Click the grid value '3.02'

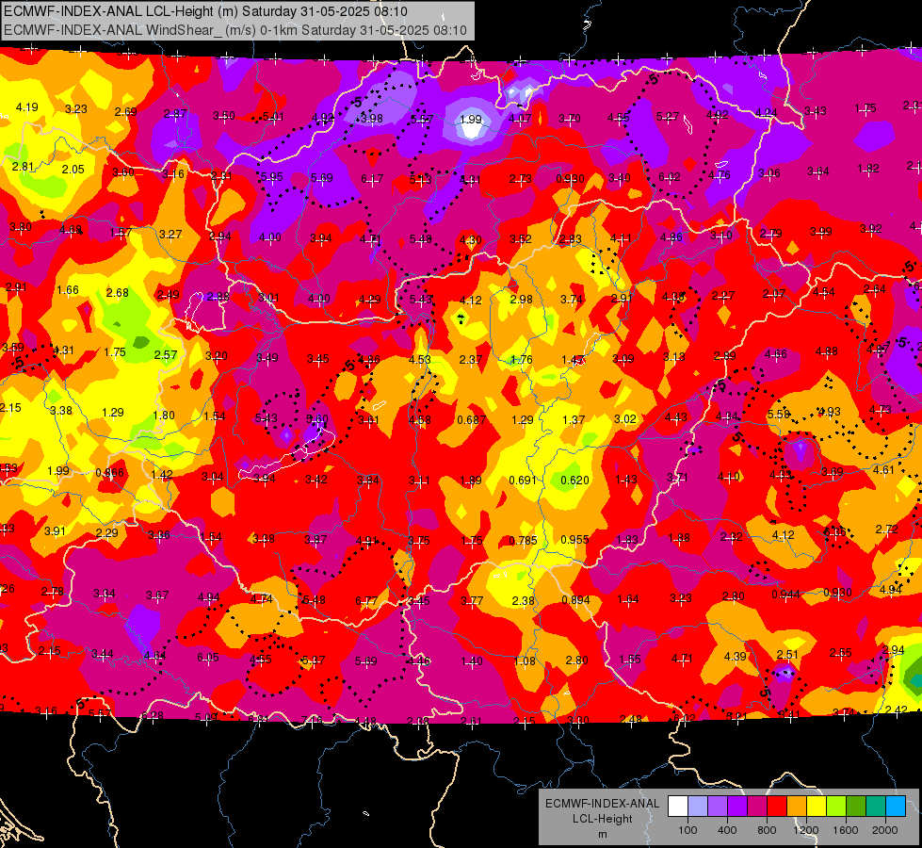click(625, 419)
